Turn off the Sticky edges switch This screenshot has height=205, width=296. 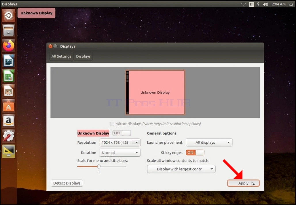pyautogui.click(x=195, y=153)
